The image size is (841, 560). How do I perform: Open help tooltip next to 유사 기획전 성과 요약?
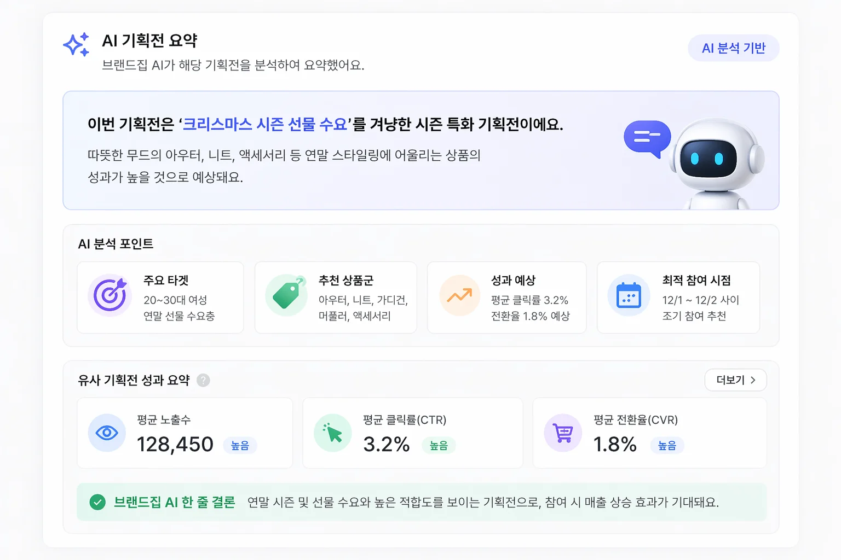[203, 380]
